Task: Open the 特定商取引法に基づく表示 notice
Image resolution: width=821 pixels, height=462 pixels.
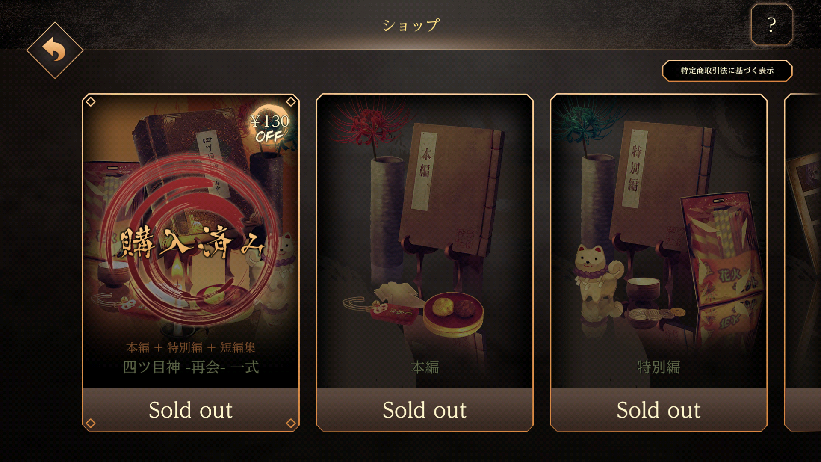Action: pyautogui.click(x=727, y=71)
